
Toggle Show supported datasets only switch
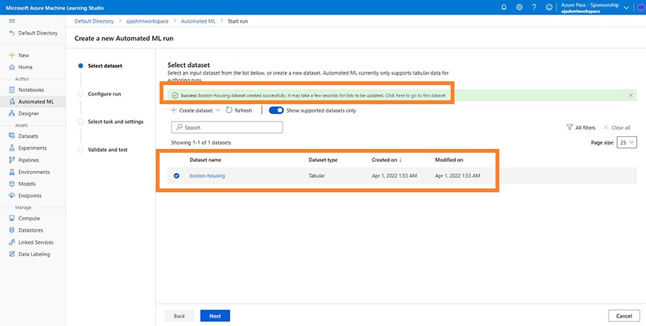coord(276,110)
